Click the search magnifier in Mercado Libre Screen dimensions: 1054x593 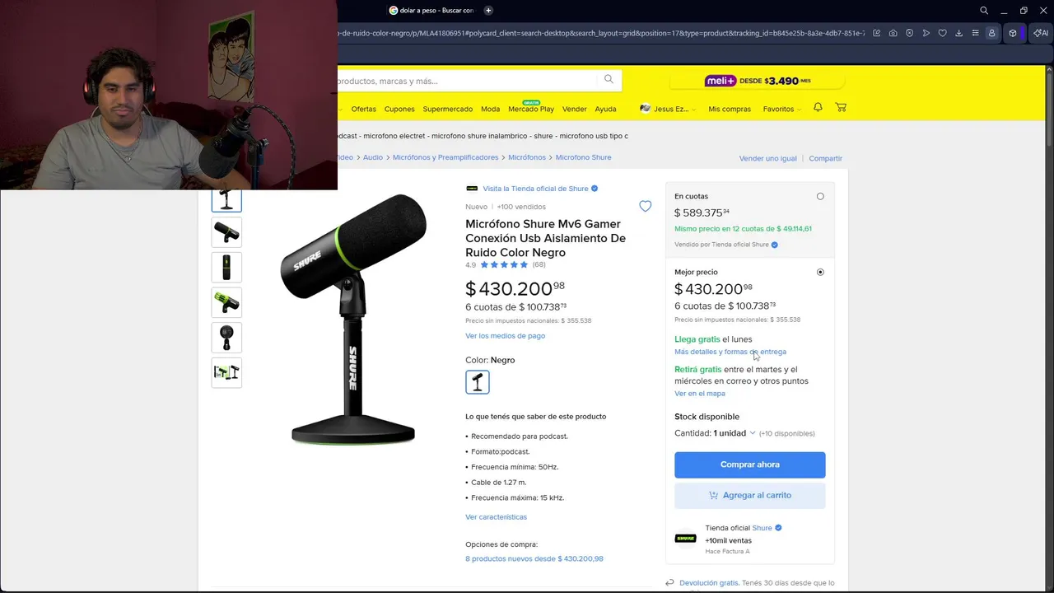(609, 80)
